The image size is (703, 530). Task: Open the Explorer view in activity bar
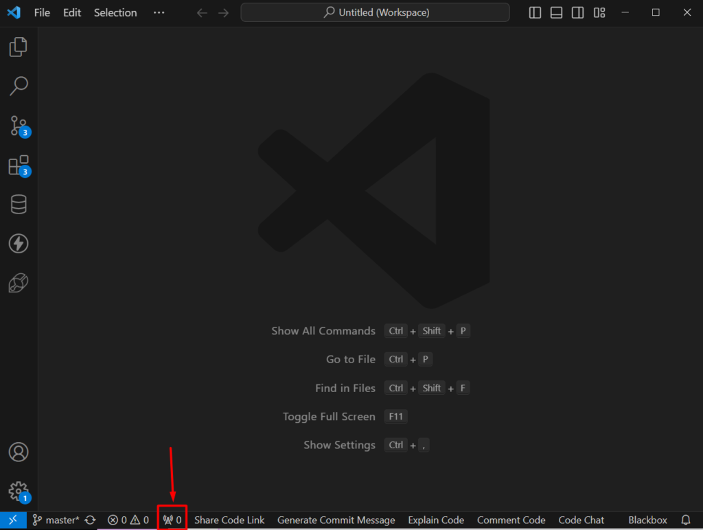click(x=19, y=47)
